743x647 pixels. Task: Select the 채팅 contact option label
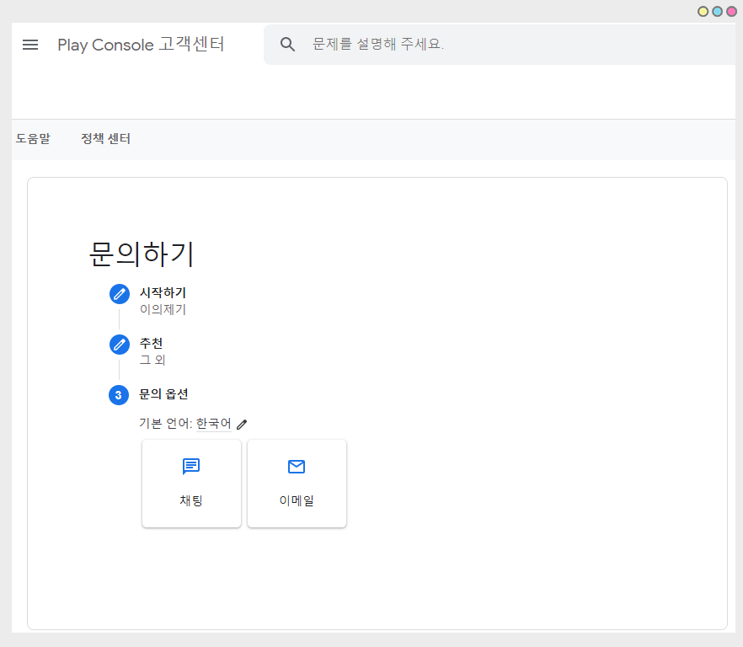[191, 500]
